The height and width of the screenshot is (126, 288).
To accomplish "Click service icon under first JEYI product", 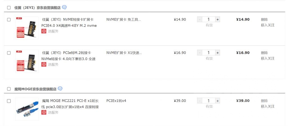I will (44, 31).
